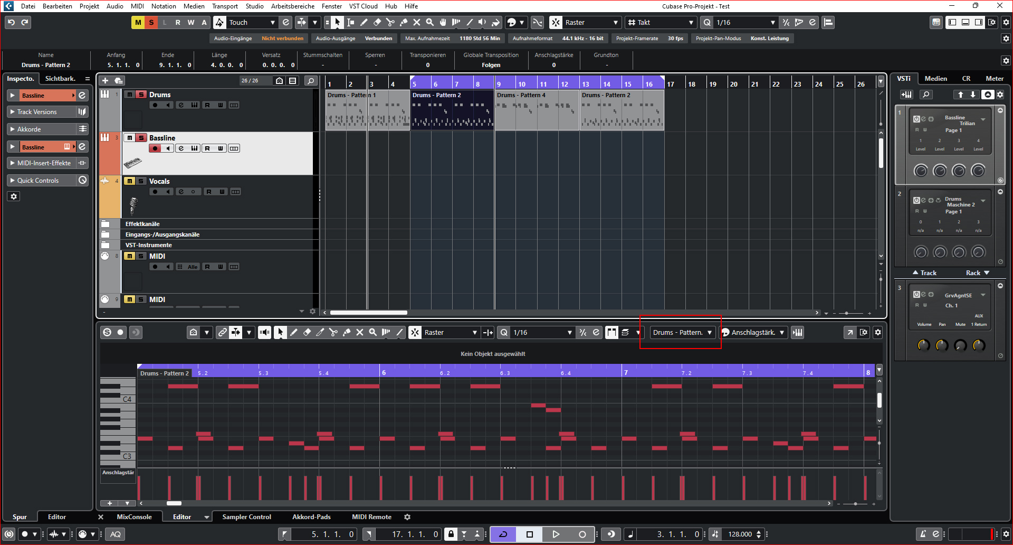Switch to the Akkord-Pads tab
The width and height of the screenshot is (1013, 545).
click(x=311, y=517)
